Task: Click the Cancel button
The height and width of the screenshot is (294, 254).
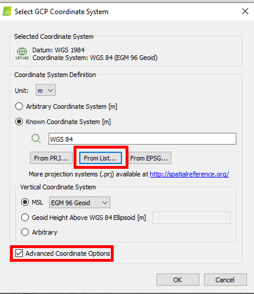Action: [225, 280]
